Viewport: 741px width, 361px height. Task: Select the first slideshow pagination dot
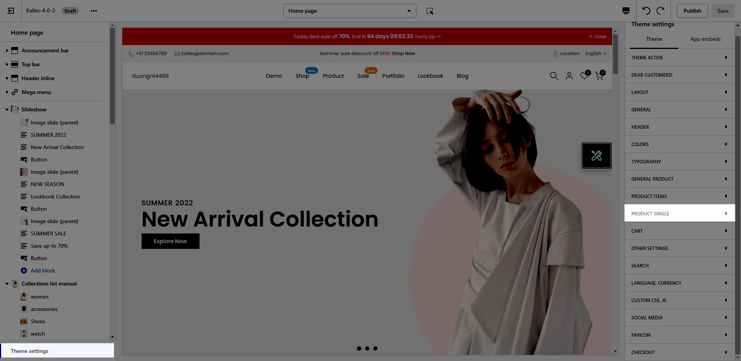click(x=359, y=348)
